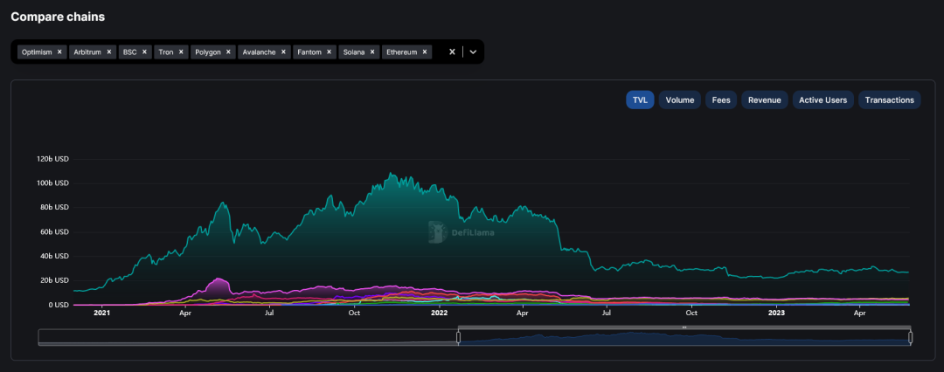Remove the BSC chain tag

coord(144,52)
